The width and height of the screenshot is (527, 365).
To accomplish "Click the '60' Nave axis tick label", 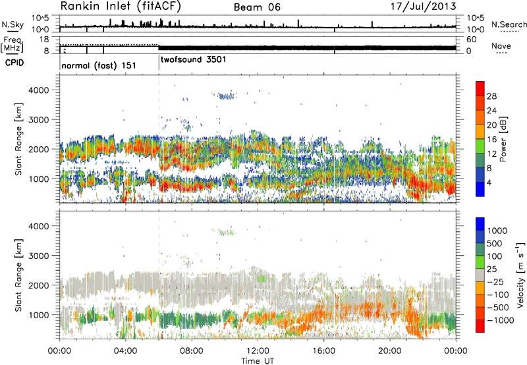I will click(x=472, y=40).
